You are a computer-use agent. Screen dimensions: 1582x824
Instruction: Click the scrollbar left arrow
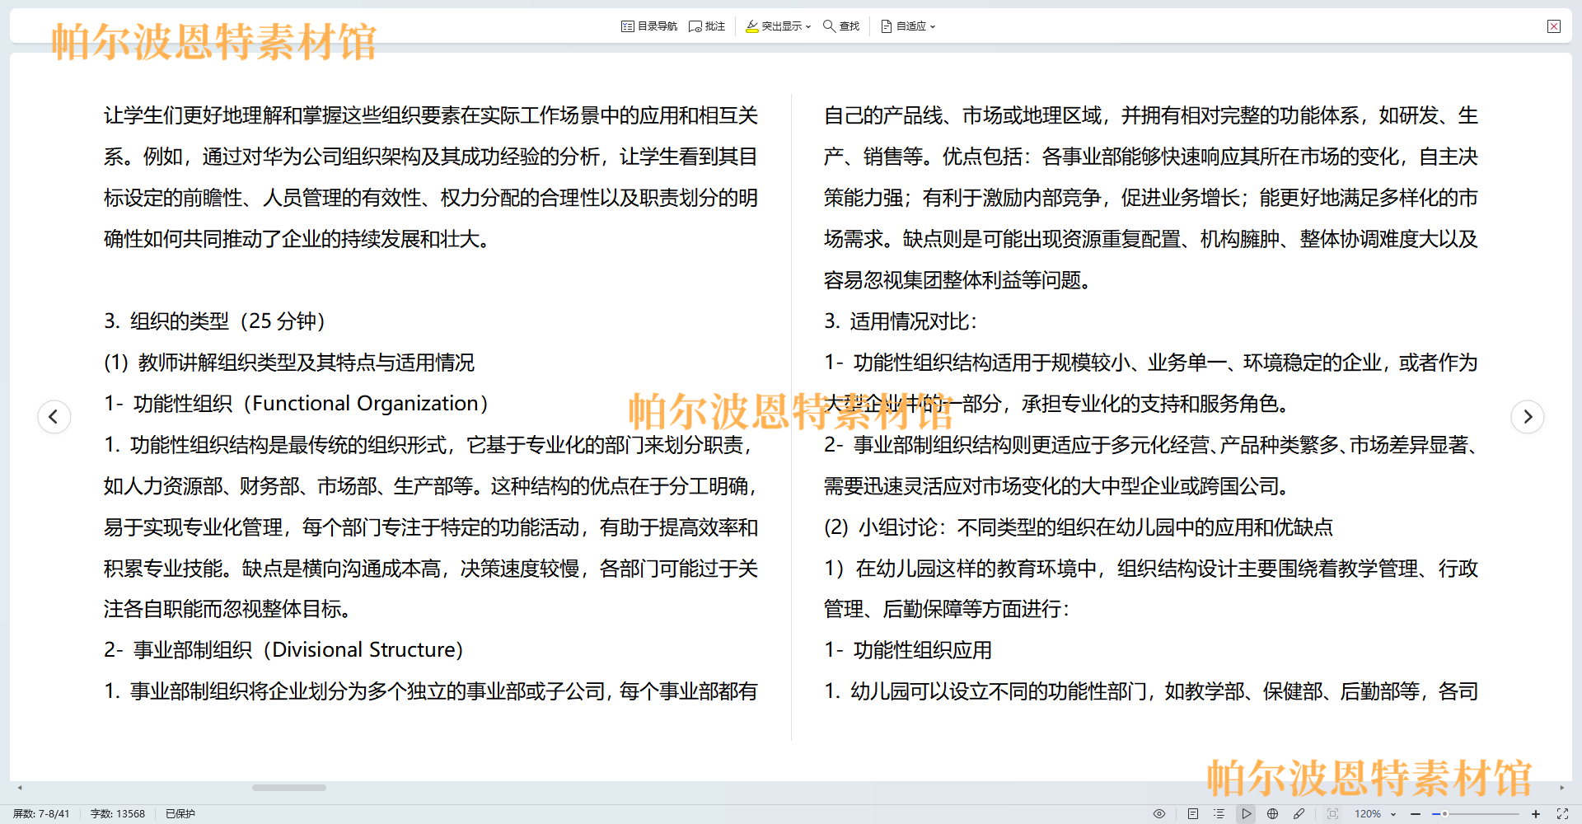[x=20, y=788]
